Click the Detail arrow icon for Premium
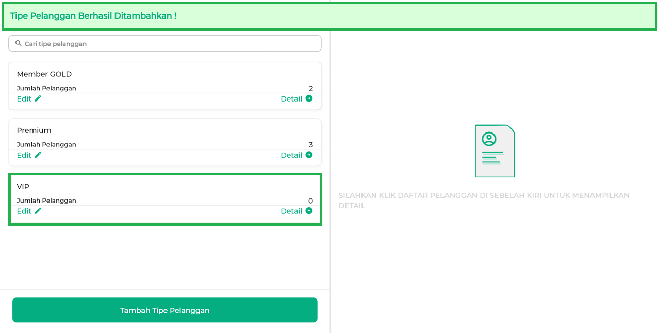Viewport: 659px width, 333px height. point(309,155)
